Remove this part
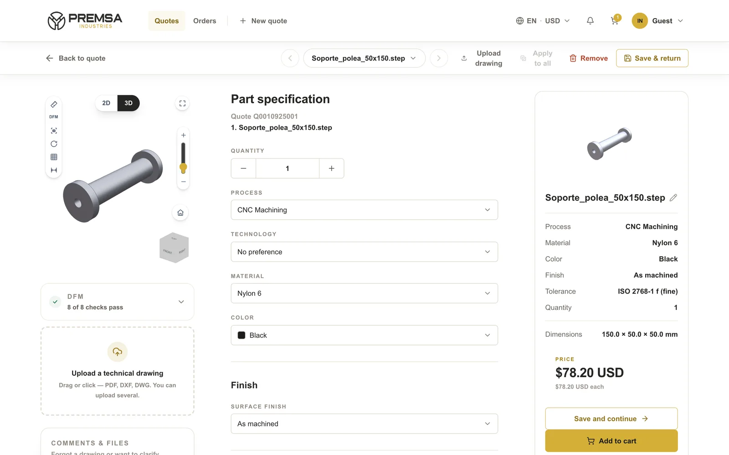The image size is (729, 455). [588, 58]
